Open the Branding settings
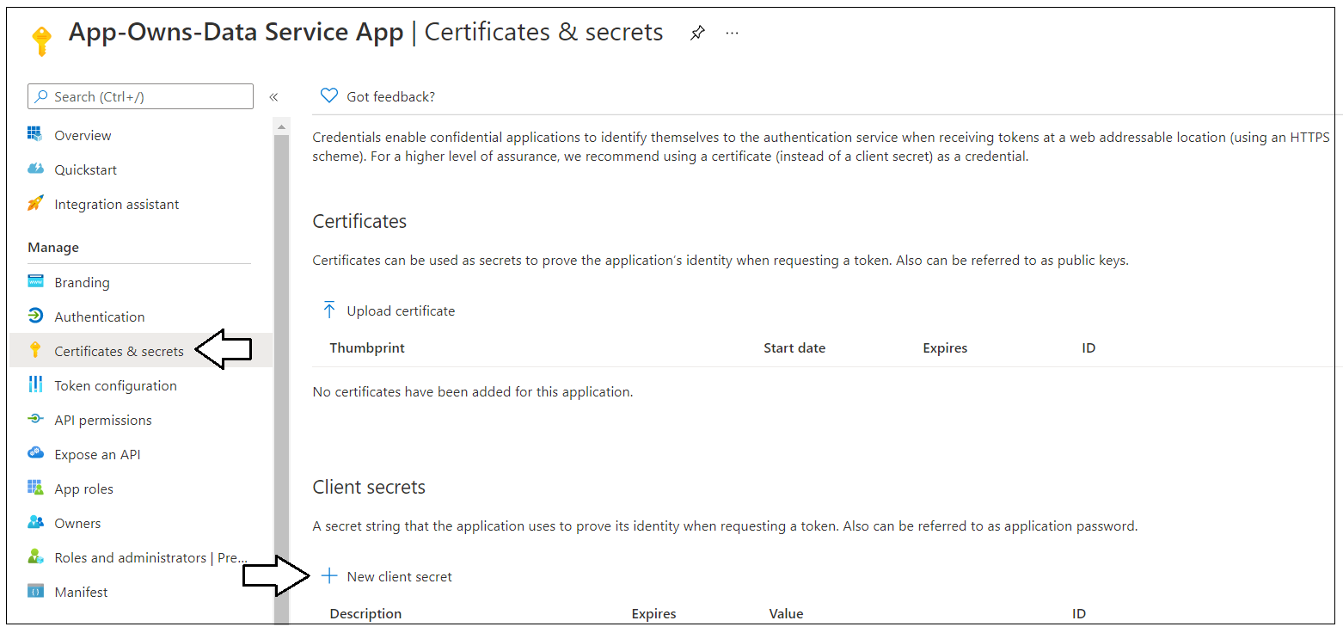The height and width of the screenshot is (633, 1343). point(82,282)
